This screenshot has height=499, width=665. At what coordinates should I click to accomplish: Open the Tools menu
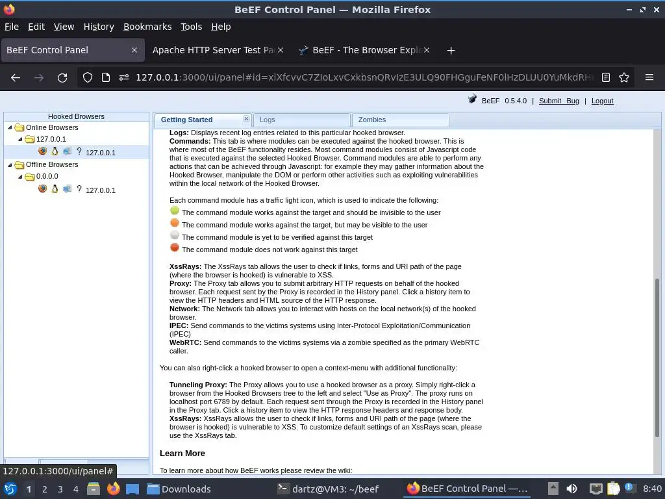192,27
